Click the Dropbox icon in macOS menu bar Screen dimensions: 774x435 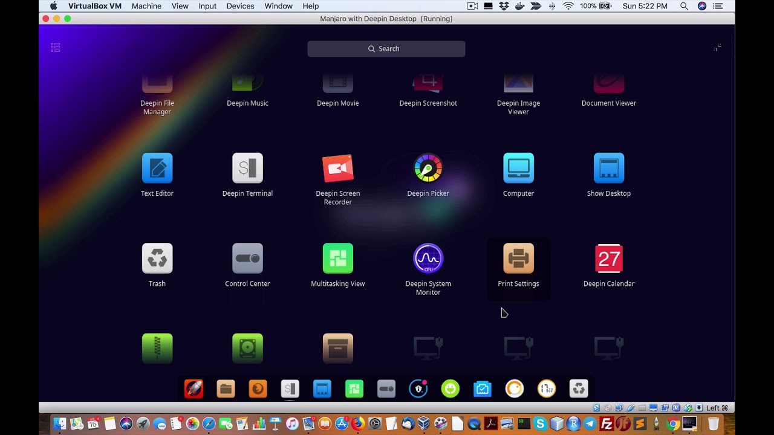pos(504,6)
